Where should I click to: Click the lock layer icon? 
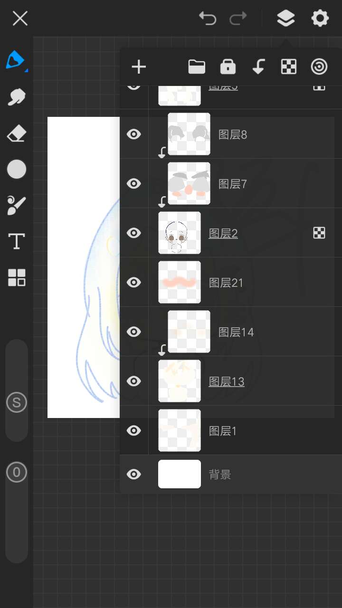(228, 67)
